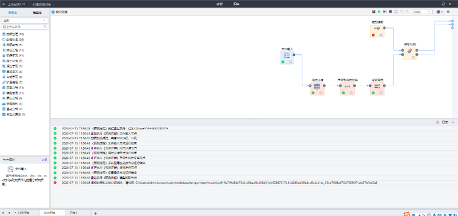Viewport: 458px width, 216px height.
Task: Click the run-to-node step forward icon
Action: 385,11
